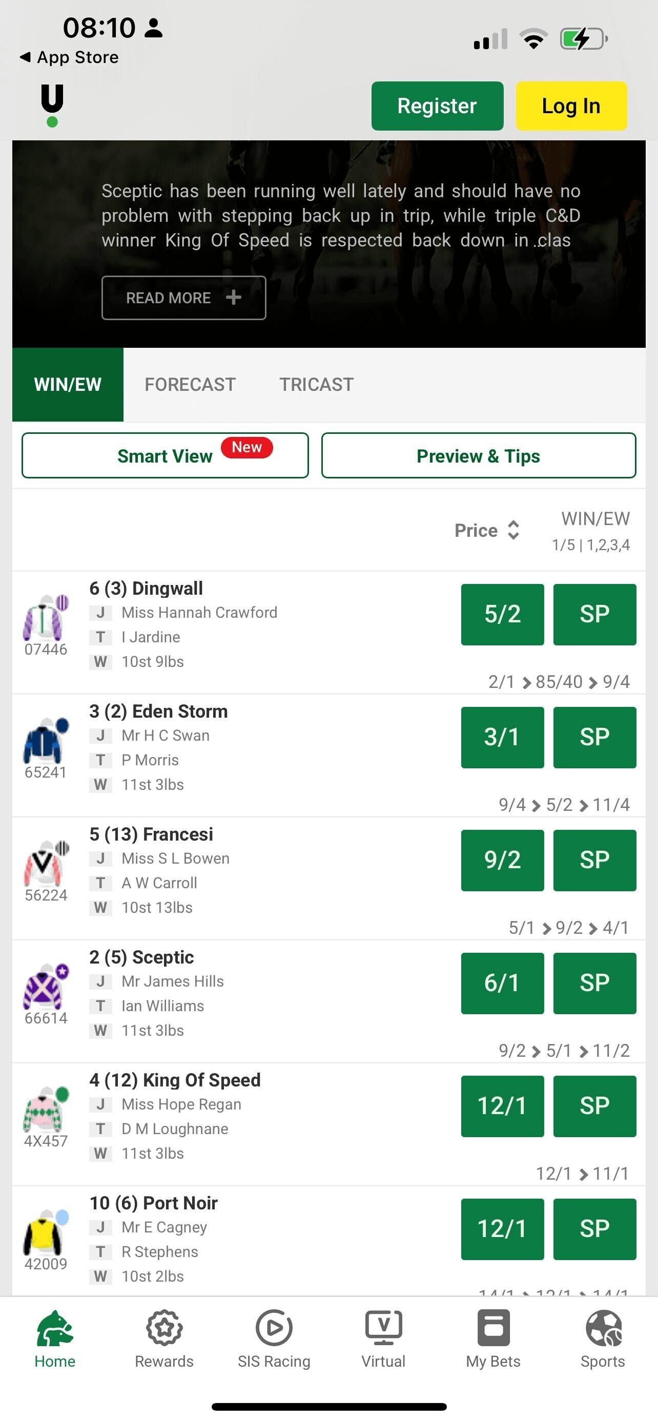Screen dimensions: 658x1423
Task: Go back to App Store
Action: point(69,57)
